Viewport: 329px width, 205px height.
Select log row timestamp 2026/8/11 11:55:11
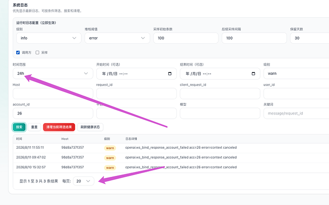click(x=30, y=147)
